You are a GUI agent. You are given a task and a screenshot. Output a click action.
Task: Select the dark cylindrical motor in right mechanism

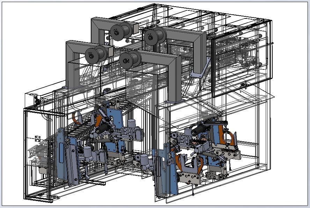click(x=199, y=131)
